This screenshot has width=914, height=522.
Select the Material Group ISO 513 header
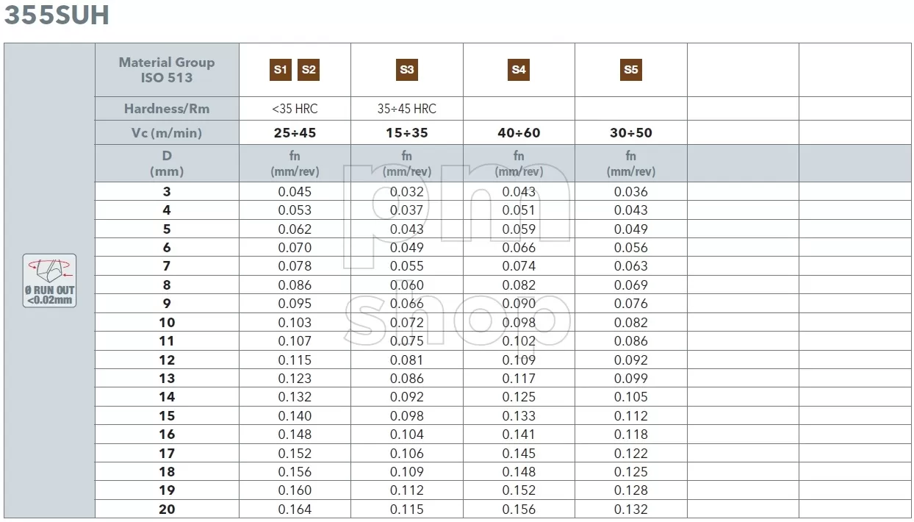167,70
